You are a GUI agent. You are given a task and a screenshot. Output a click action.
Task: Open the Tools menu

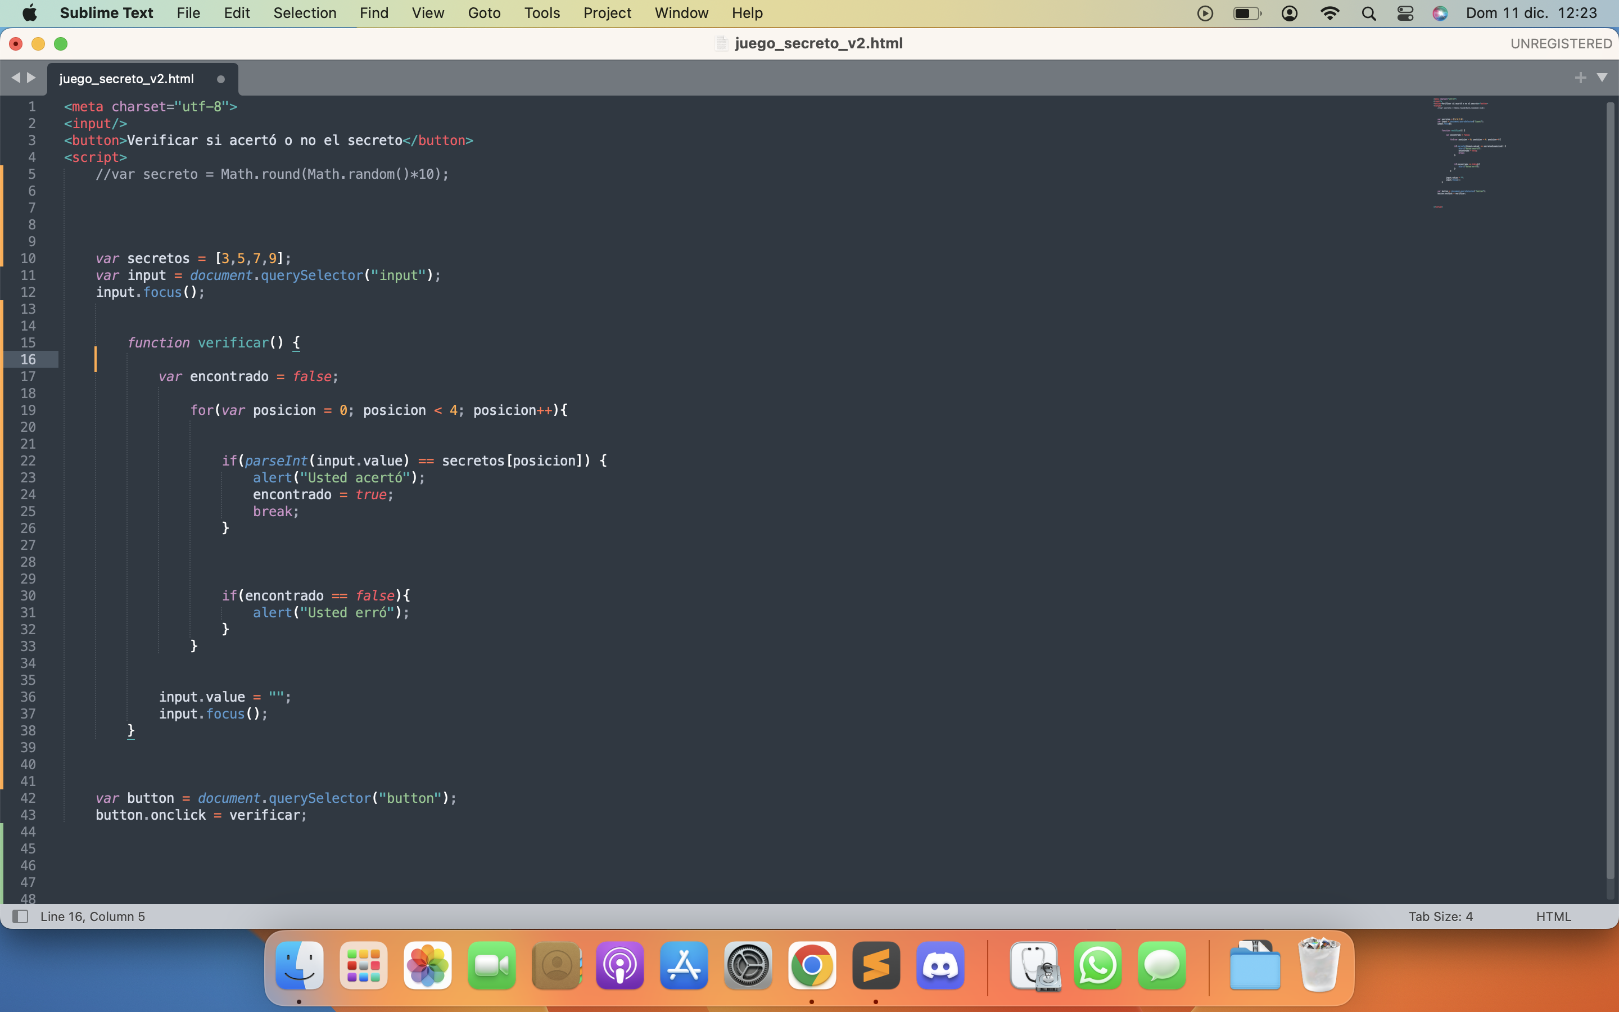pos(542,13)
